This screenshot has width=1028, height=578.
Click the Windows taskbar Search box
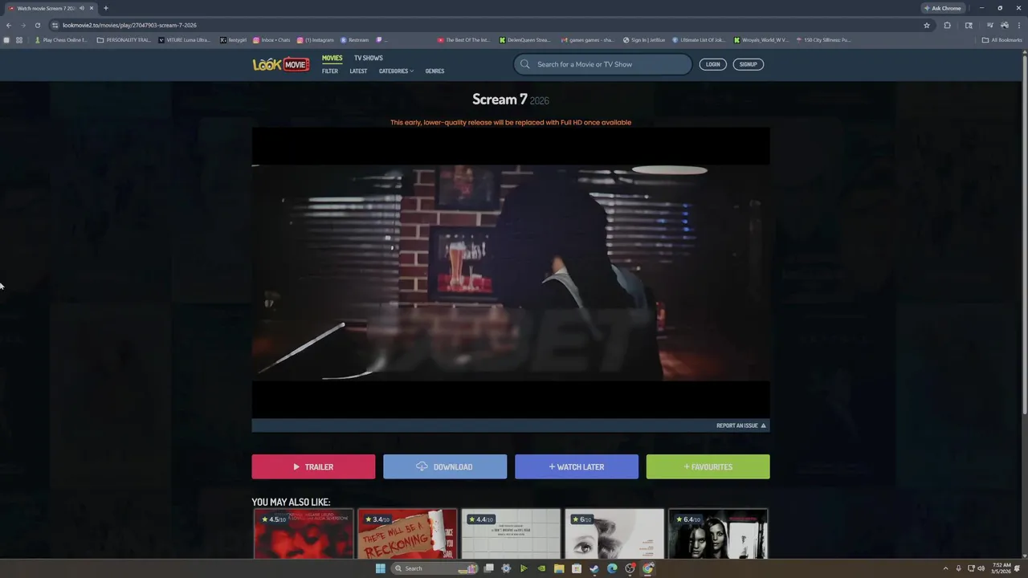pos(434,568)
